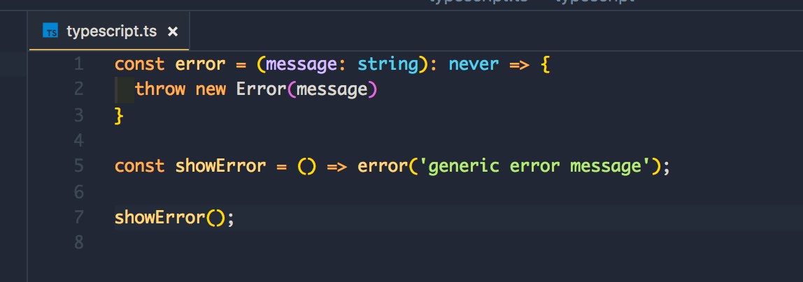The width and height of the screenshot is (803, 282).
Task: Click the 'throw' keyword on line 2
Action: click(160, 89)
